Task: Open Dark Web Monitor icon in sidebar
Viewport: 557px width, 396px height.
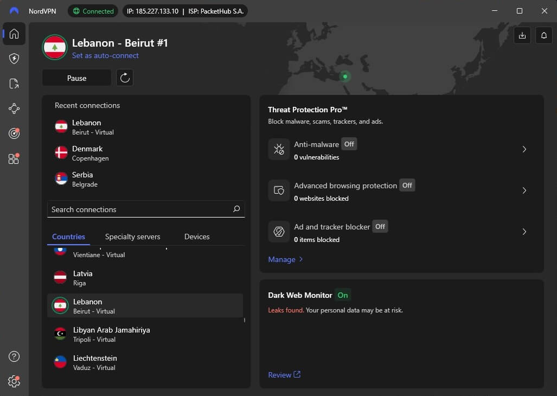Action: pyautogui.click(x=14, y=133)
